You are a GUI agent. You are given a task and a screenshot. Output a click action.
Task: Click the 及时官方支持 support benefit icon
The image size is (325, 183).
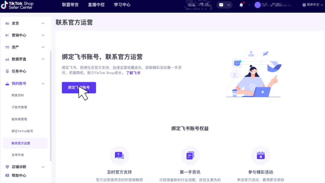click(119, 156)
